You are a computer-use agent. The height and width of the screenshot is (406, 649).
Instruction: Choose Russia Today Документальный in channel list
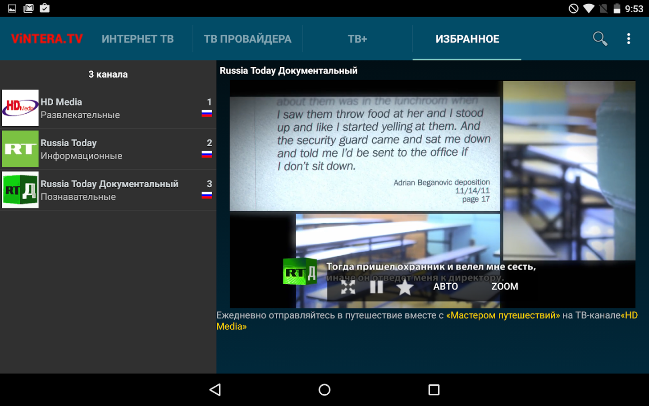pyautogui.click(x=110, y=184)
